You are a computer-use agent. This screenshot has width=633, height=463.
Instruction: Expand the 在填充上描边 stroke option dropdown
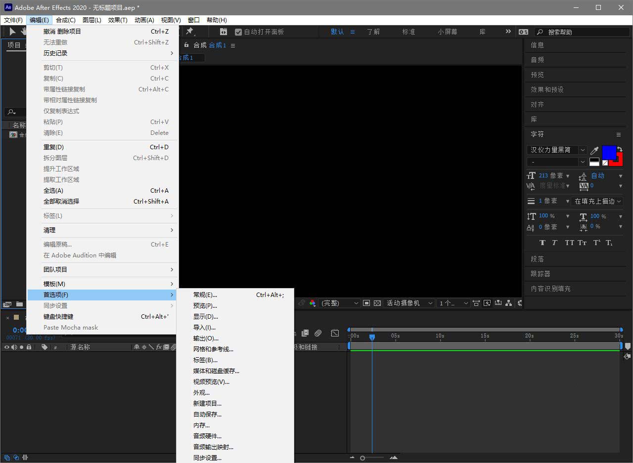[x=597, y=201]
